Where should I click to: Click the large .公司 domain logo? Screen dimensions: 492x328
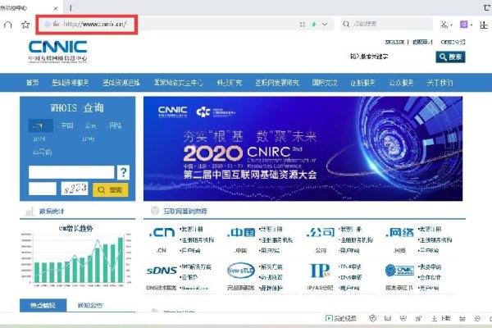[321, 233]
